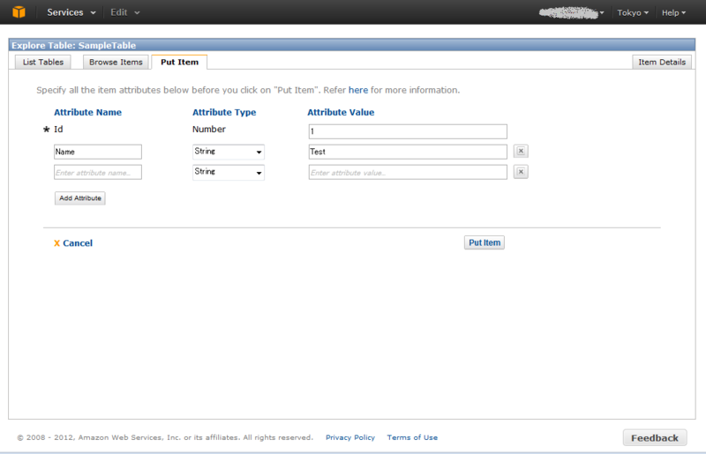Image resolution: width=706 pixels, height=454 pixels.
Task: Click the 'Explore Table: SampleTable' title
Action: pos(74,46)
